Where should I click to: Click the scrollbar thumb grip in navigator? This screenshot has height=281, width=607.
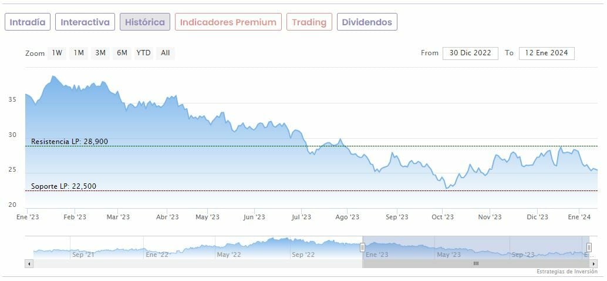pos(476,263)
